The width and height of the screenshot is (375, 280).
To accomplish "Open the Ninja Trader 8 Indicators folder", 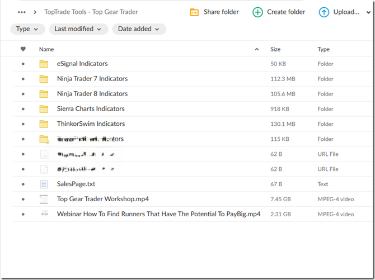I will (92, 94).
